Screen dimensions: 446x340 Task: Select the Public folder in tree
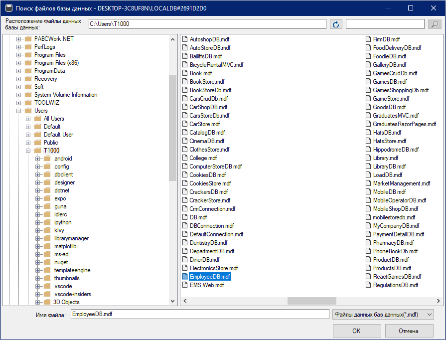(51, 143)
